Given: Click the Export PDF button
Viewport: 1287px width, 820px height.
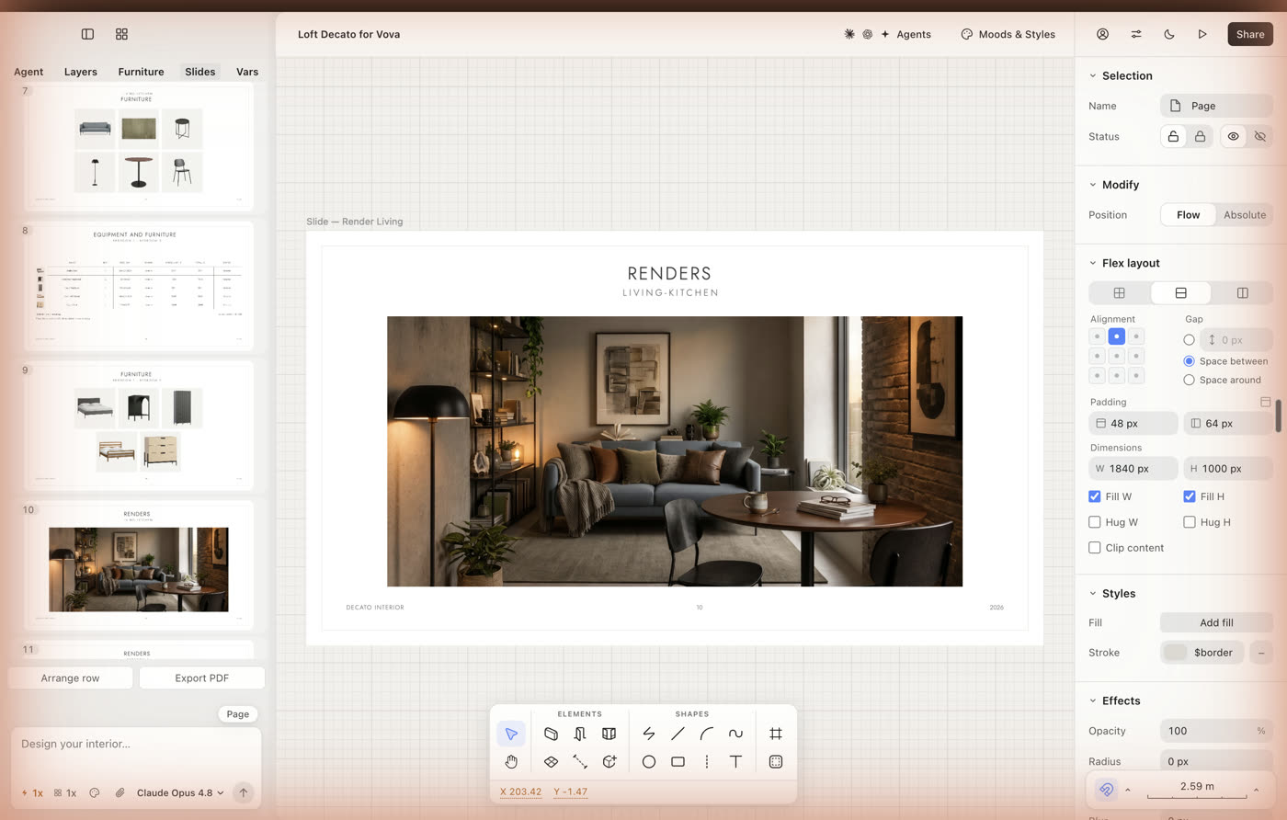Looking at the screenshot, I should tap(202, 678).
